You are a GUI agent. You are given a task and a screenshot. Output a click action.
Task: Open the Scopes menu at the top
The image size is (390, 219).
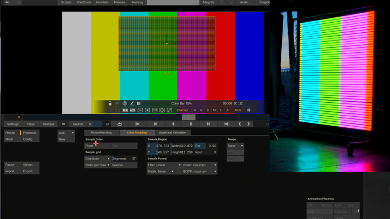coord(66,2)
